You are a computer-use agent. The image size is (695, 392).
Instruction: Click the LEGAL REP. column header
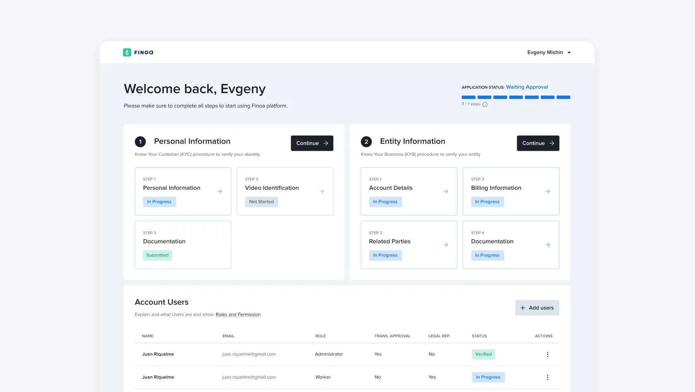click(439, 336)
